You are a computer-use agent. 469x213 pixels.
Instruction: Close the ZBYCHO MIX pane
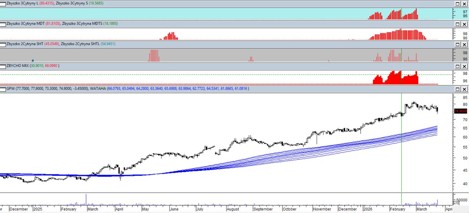point(464,66)
